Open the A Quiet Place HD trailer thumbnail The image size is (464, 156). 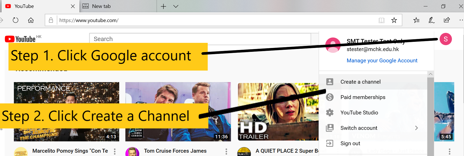click(x=278, y=112)
